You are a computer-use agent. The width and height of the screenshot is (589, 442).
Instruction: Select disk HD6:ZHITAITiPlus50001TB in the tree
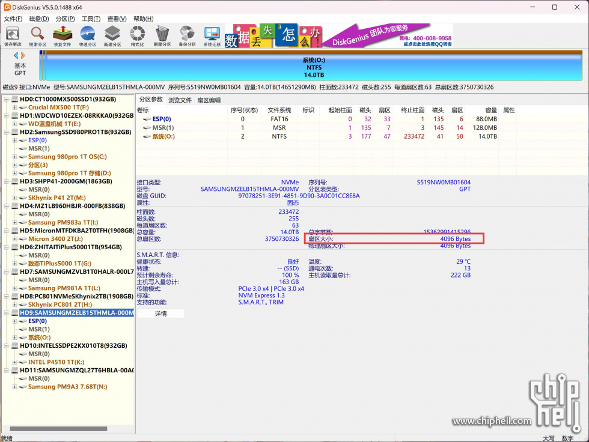71,247
